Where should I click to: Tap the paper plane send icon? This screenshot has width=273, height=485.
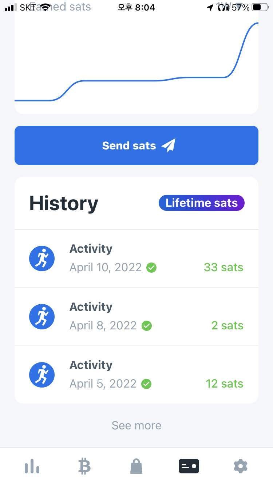pos(169,145)
